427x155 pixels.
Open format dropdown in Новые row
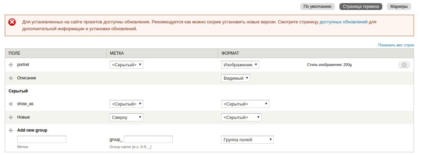tap(241, 117)
